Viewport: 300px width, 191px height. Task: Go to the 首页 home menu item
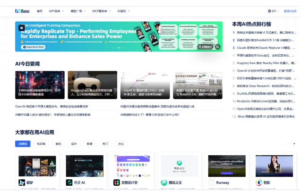coord(40,11)
